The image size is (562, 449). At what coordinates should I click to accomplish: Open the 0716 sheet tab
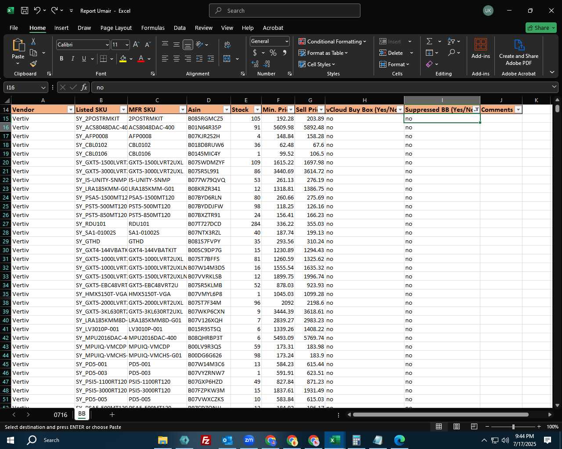(x=61, y=414)
